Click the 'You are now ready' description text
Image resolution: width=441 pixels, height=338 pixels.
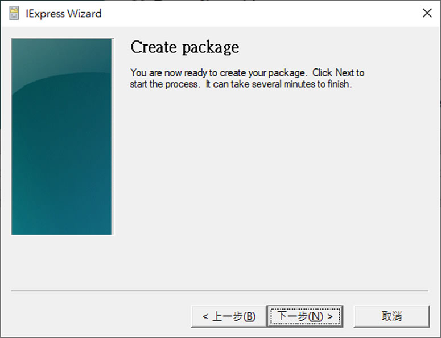coord(247,78)
